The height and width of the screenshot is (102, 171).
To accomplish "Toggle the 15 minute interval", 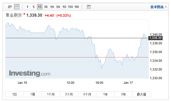I will 40,7.
